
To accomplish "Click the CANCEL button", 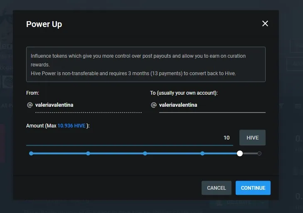I will 217,188.
